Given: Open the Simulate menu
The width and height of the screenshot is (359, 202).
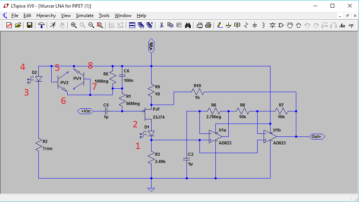Looking at the screenshot, I should coord(85,16).
